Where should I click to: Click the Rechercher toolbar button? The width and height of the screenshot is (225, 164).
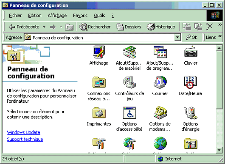[95, 27]
